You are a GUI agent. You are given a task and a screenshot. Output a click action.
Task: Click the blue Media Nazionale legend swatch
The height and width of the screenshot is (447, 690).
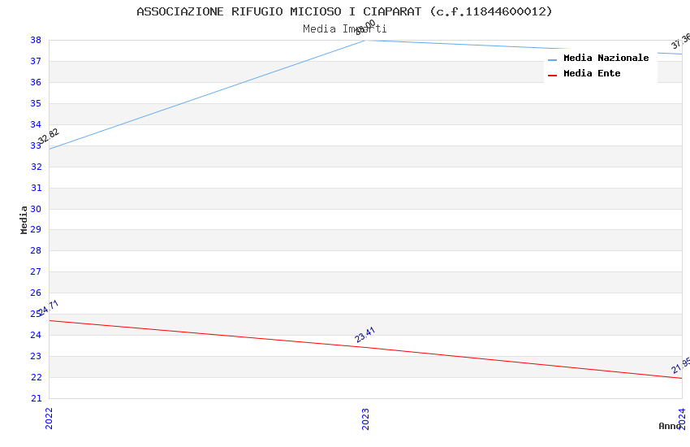[x=552, y=60]
